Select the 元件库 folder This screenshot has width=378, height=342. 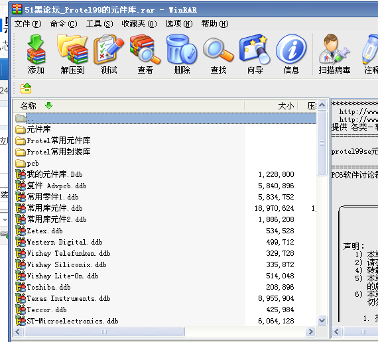pos(38,129)
